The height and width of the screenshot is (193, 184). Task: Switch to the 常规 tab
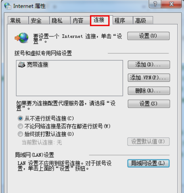click(x=18, y=21)
